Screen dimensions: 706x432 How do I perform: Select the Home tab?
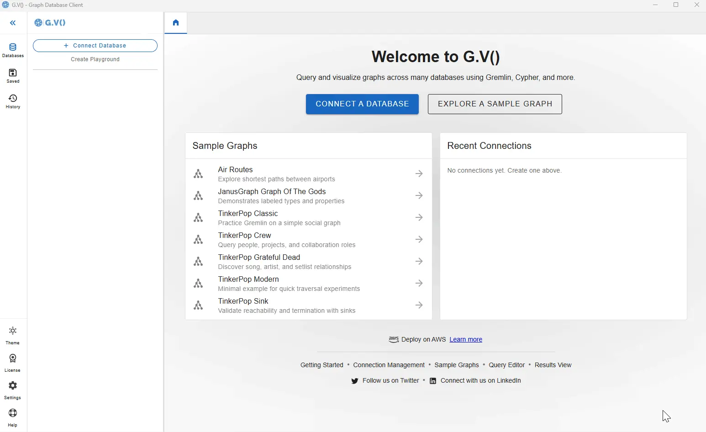[176, 22]
